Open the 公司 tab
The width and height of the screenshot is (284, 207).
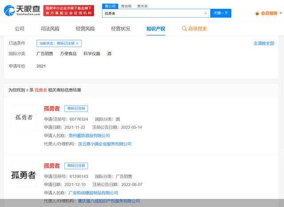coord(20,28)
